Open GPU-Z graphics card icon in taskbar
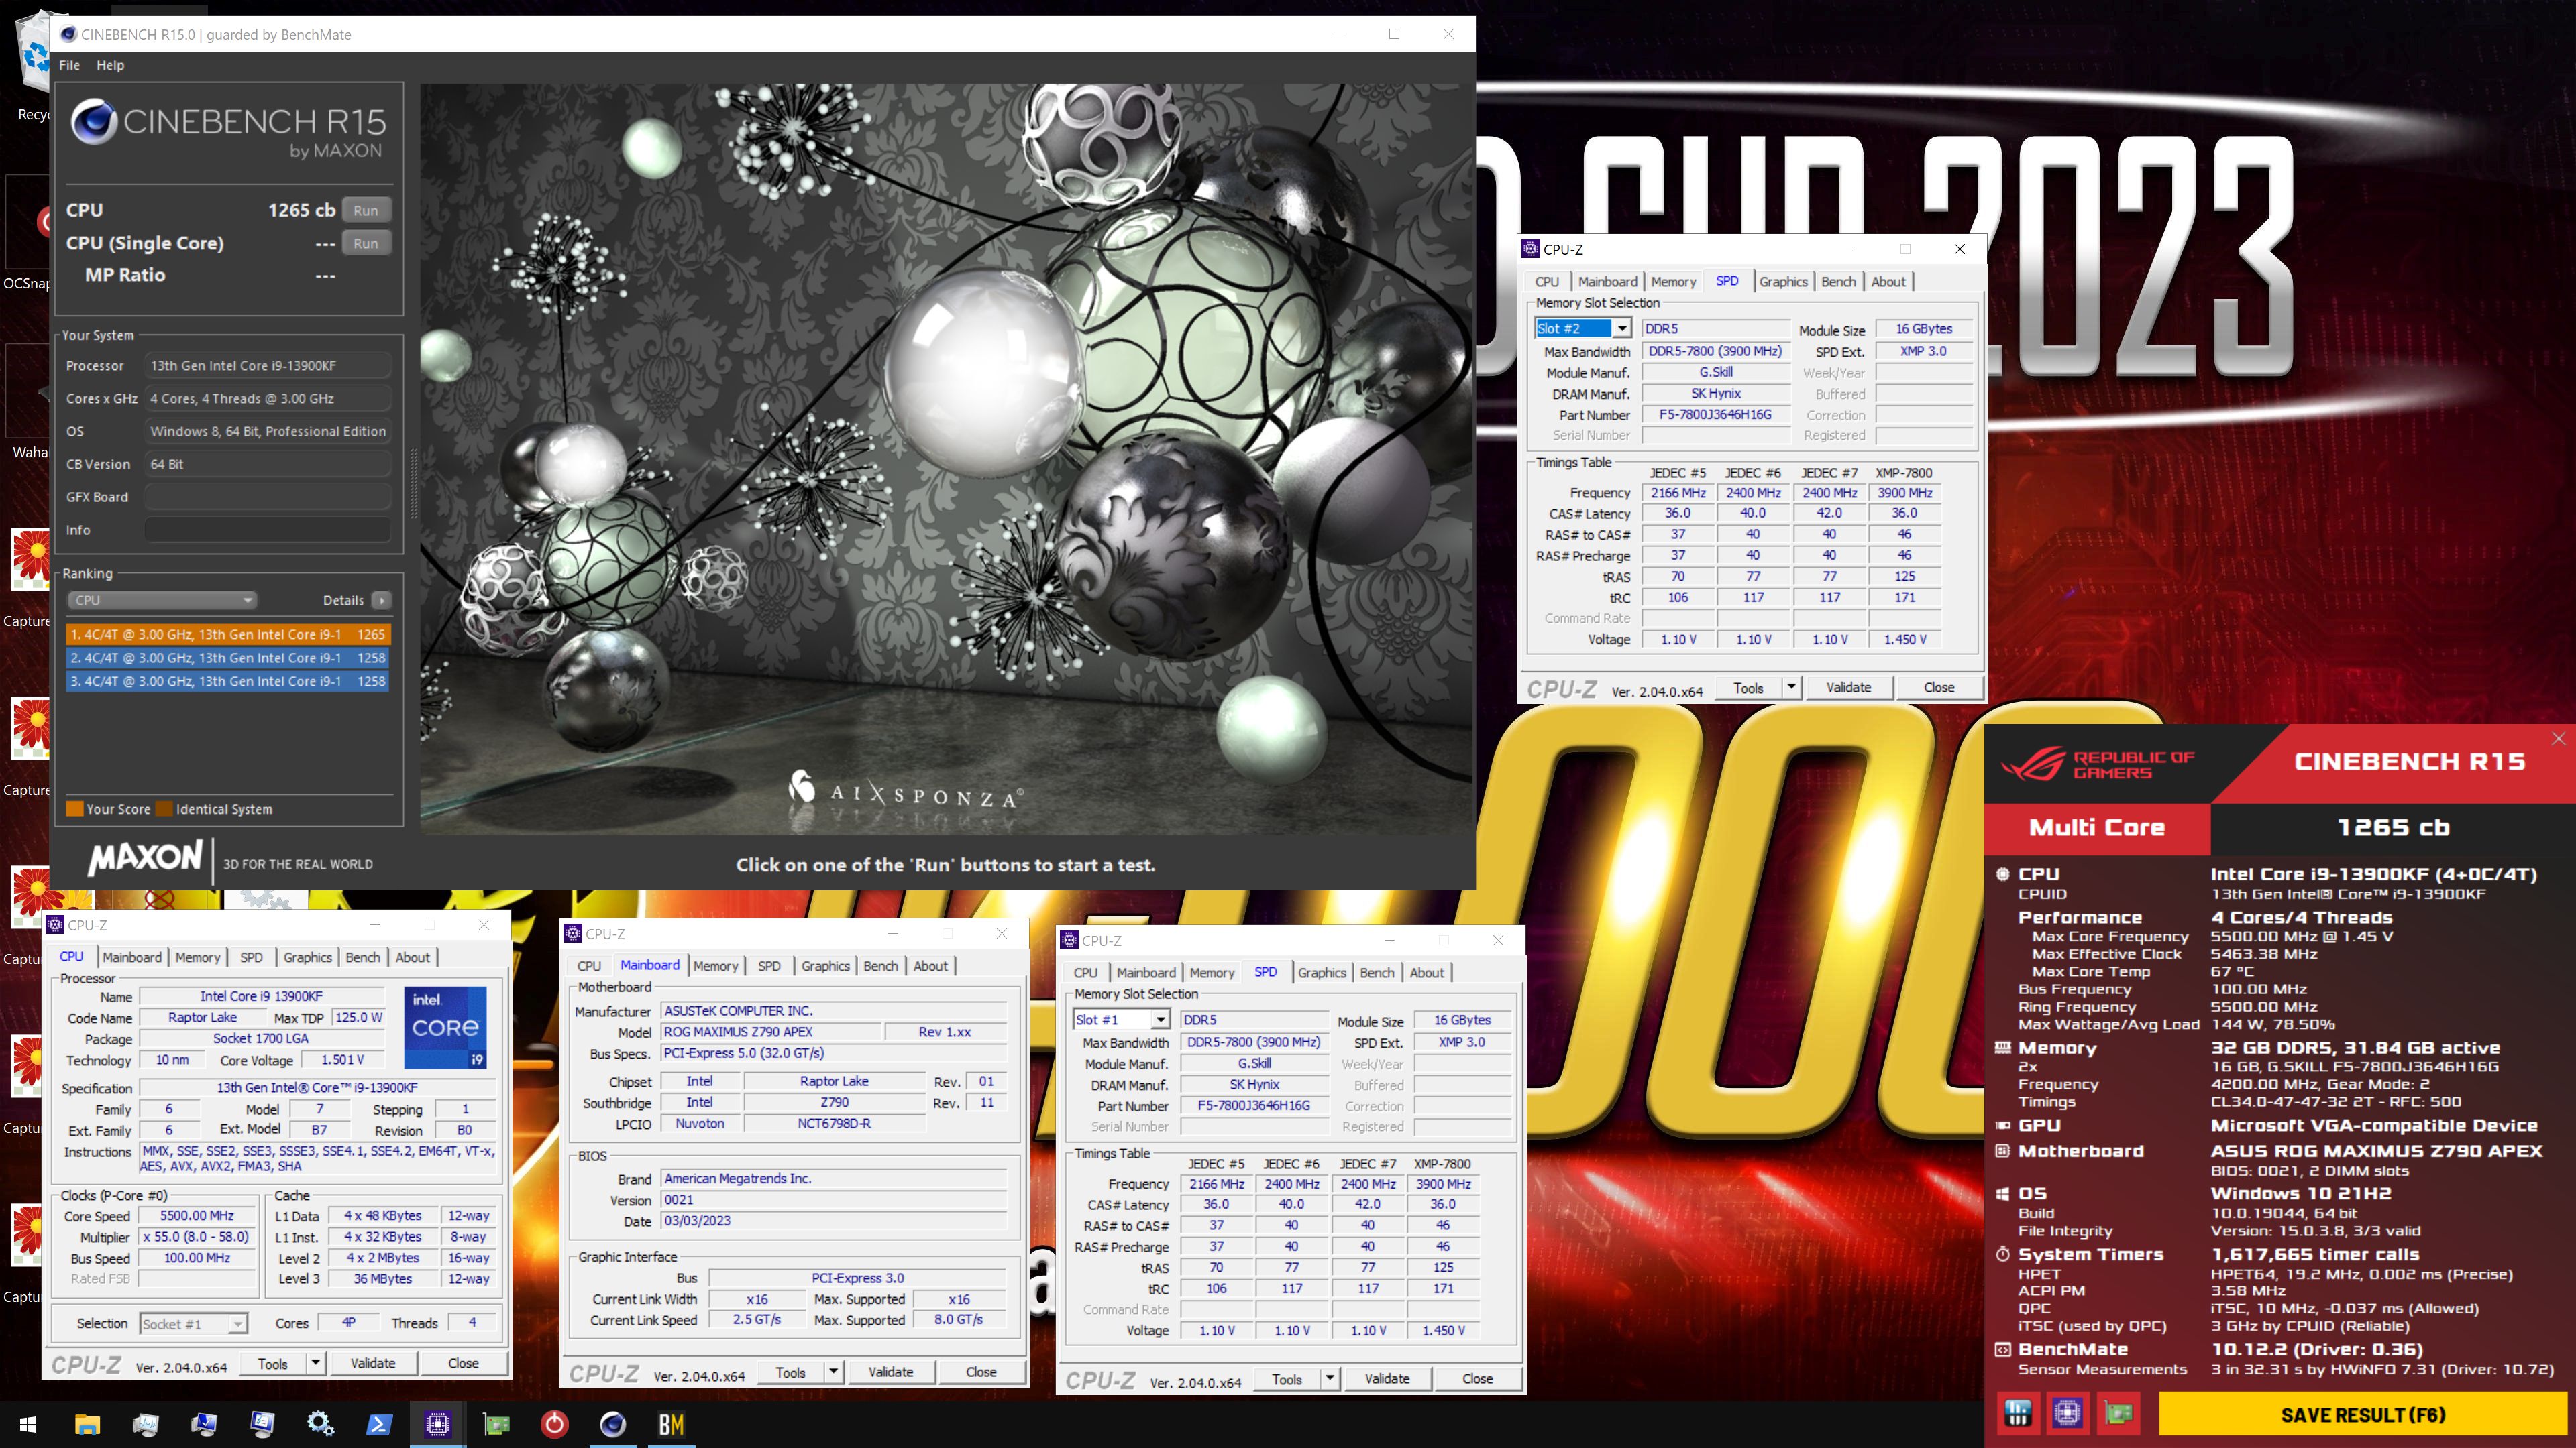Screen dimensions: 2576x1448 tap(496, 1424)
